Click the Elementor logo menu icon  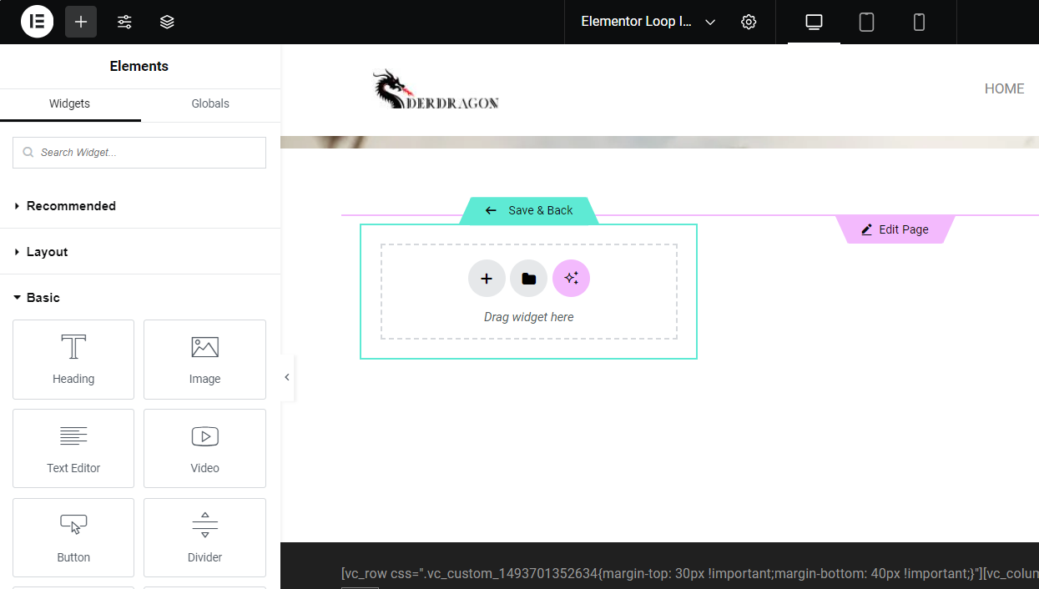37,22
